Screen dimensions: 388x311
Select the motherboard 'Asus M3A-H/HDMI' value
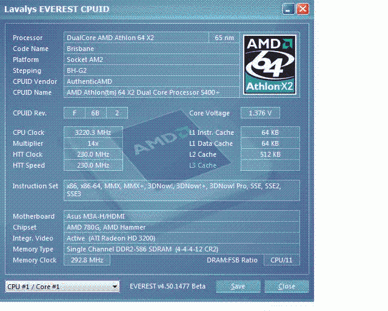coord(182,216)
